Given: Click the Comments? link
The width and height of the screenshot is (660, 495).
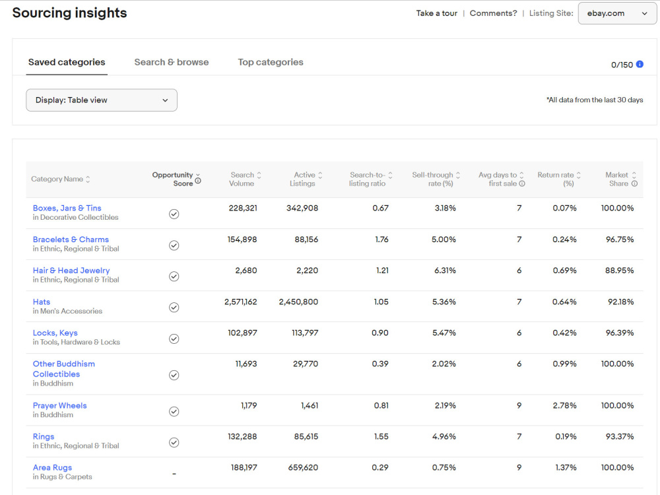Looking at the screenshot, I should click(x=493, y=13).
